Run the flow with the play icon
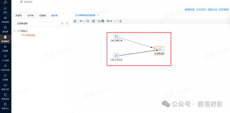The height and width of the screenshot is (113, 230). pos(81,21)
